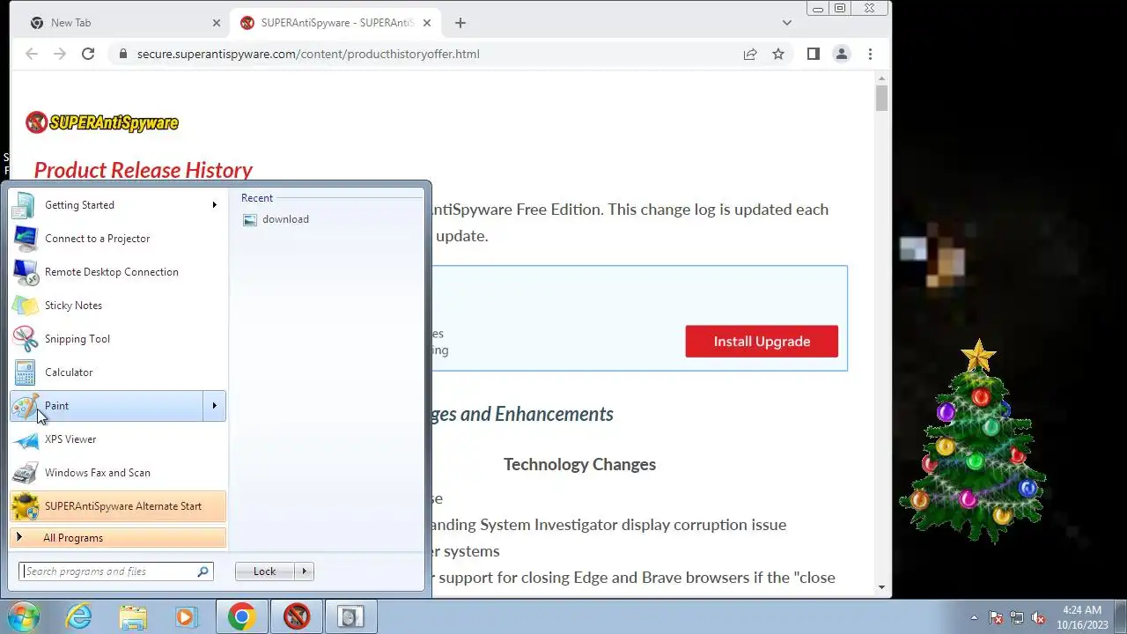
Task: Click the Remote Desktop Connection icon
Action: click(26, 272)
